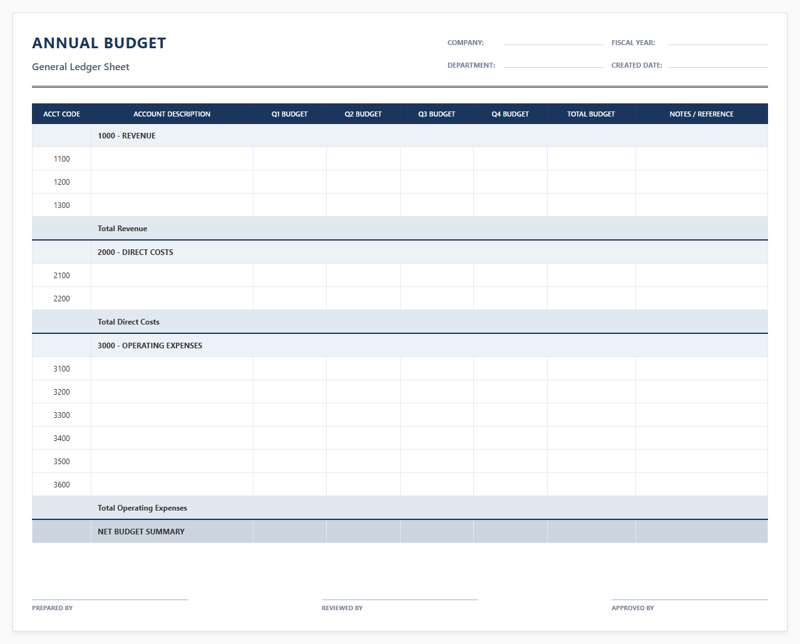Select the NET BUDGET SUMMARY label
The width and height of the screenshot is (800, 644).
(x=141, y=532)
